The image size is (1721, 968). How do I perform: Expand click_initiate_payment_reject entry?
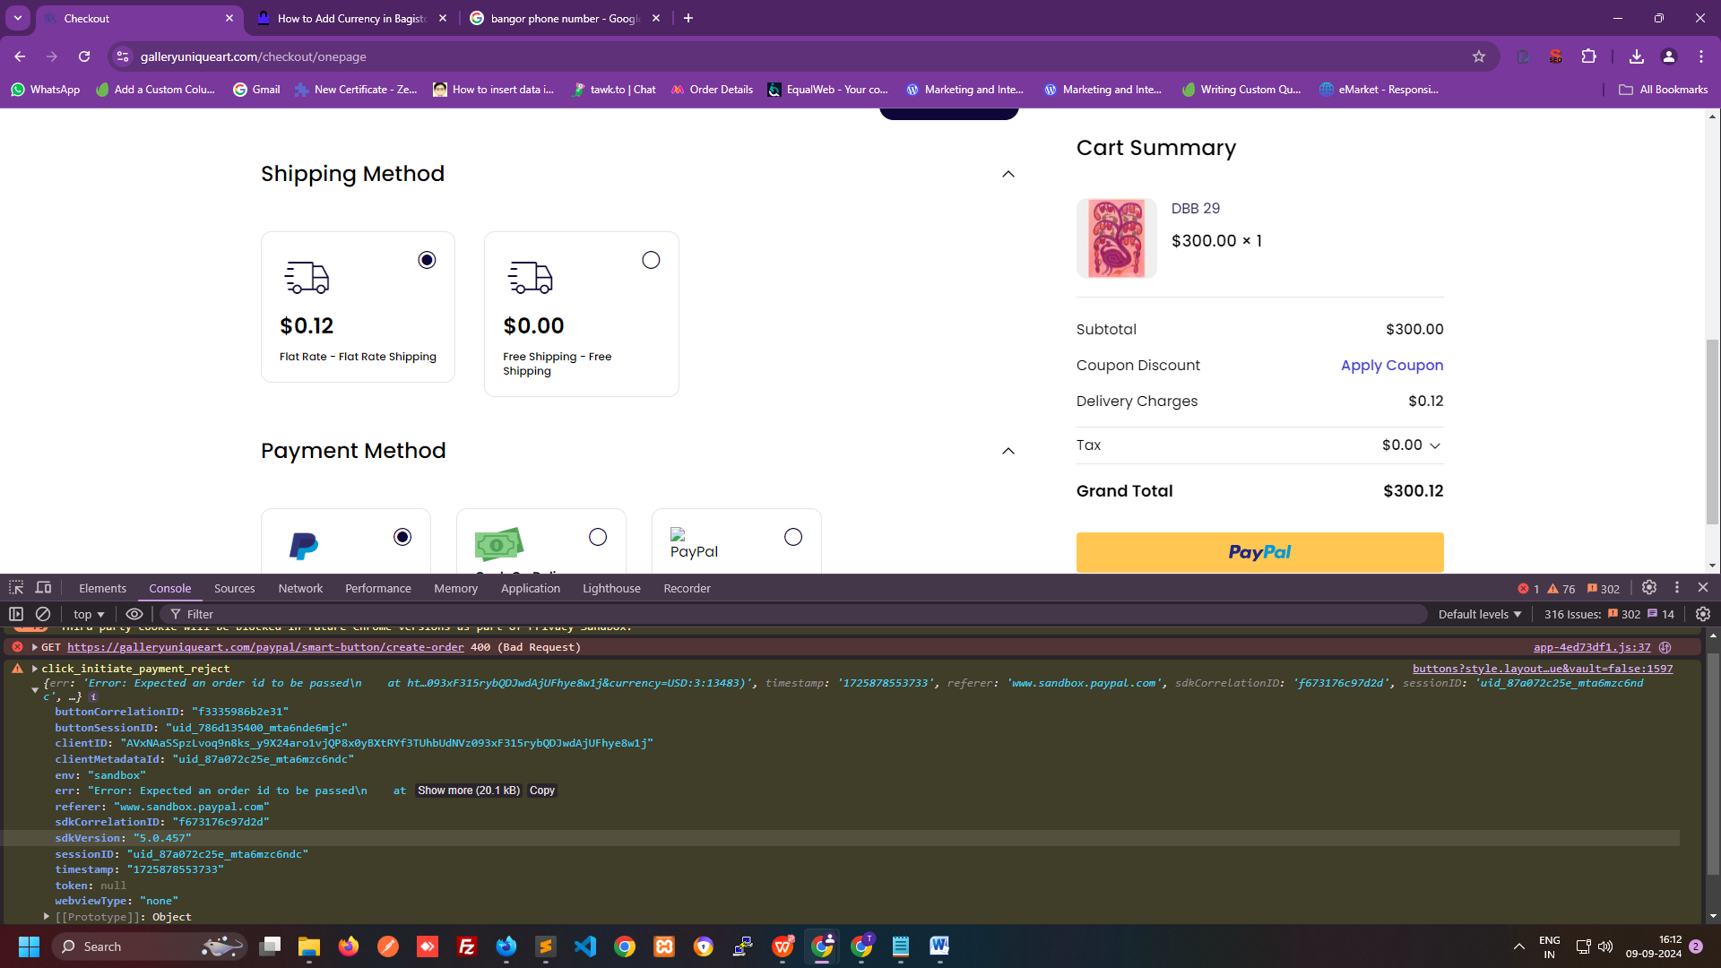[35, 669]
